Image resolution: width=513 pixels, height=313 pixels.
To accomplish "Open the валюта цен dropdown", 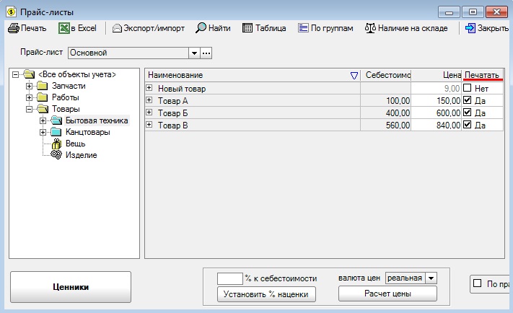I will click(431, 278).
